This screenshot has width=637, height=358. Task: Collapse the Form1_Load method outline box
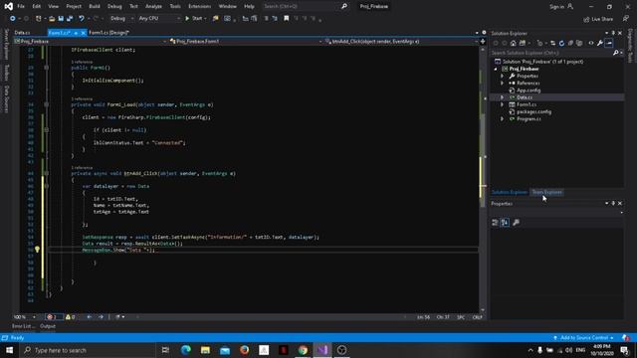tap(47, 104)
